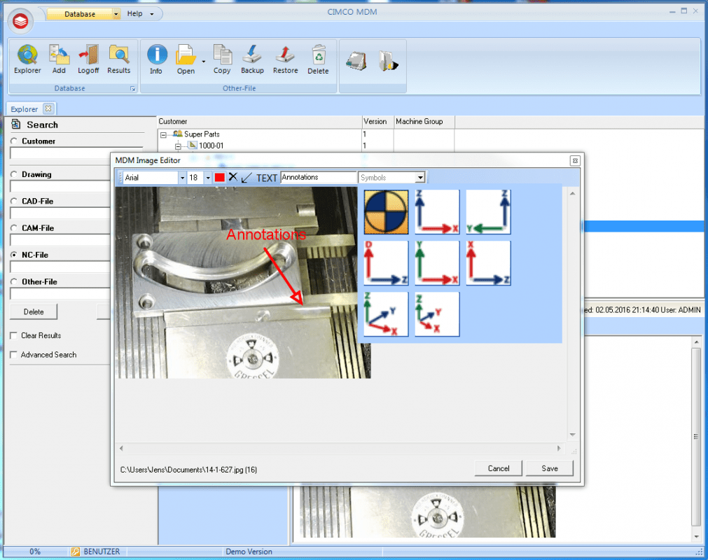This screenshot has width=708, height=560.
Task: Pick the red color swatch
Action: [221, 177]
